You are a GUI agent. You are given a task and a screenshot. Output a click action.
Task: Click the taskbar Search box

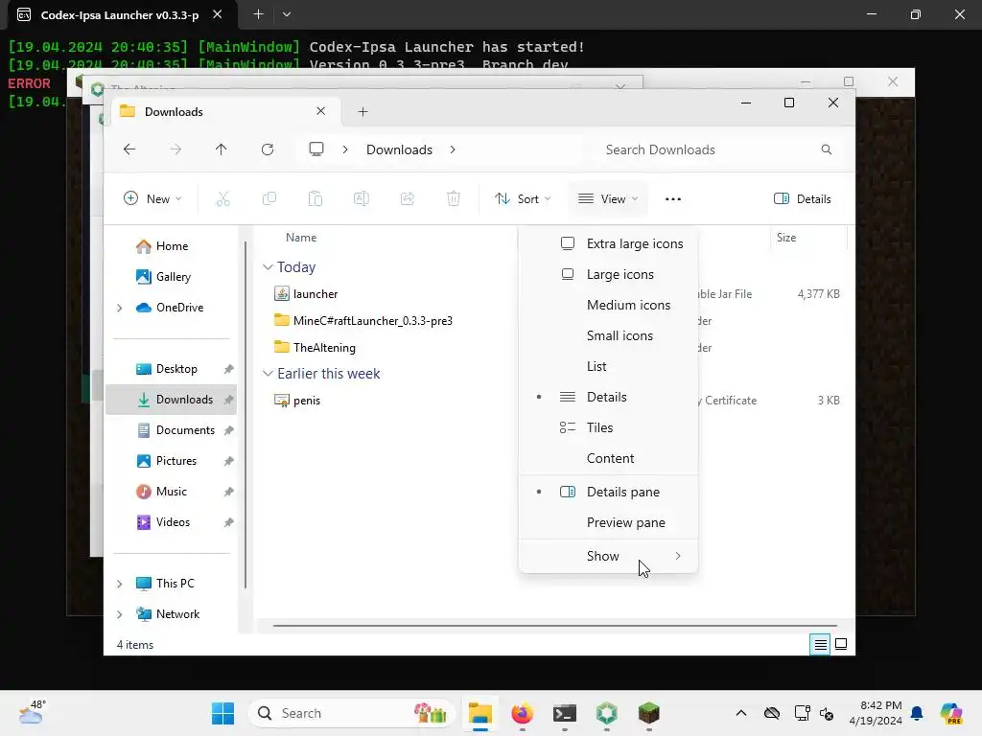[x=352, y=713]
